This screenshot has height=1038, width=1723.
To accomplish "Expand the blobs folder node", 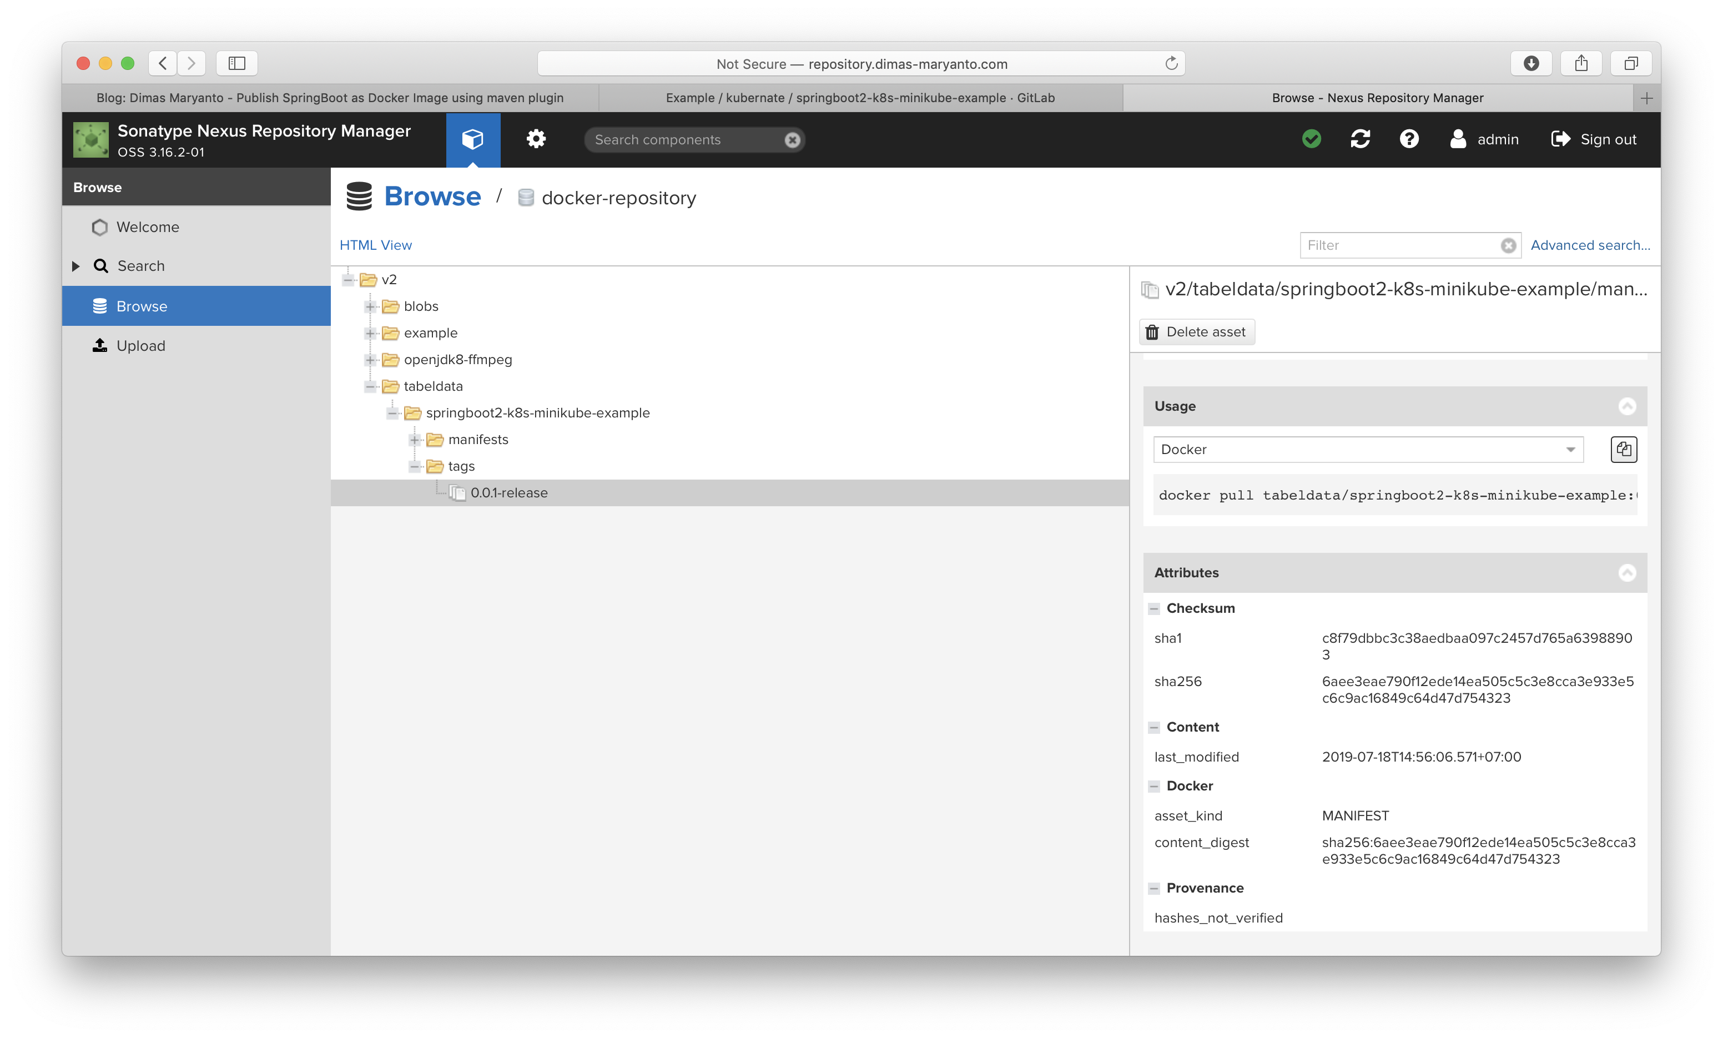I will pyautogui.click(x=371, y=306).
